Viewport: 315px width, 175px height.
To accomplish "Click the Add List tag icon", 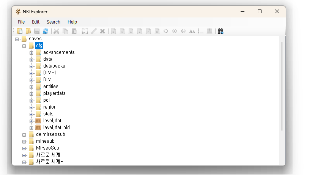I will tap(201, 31).
